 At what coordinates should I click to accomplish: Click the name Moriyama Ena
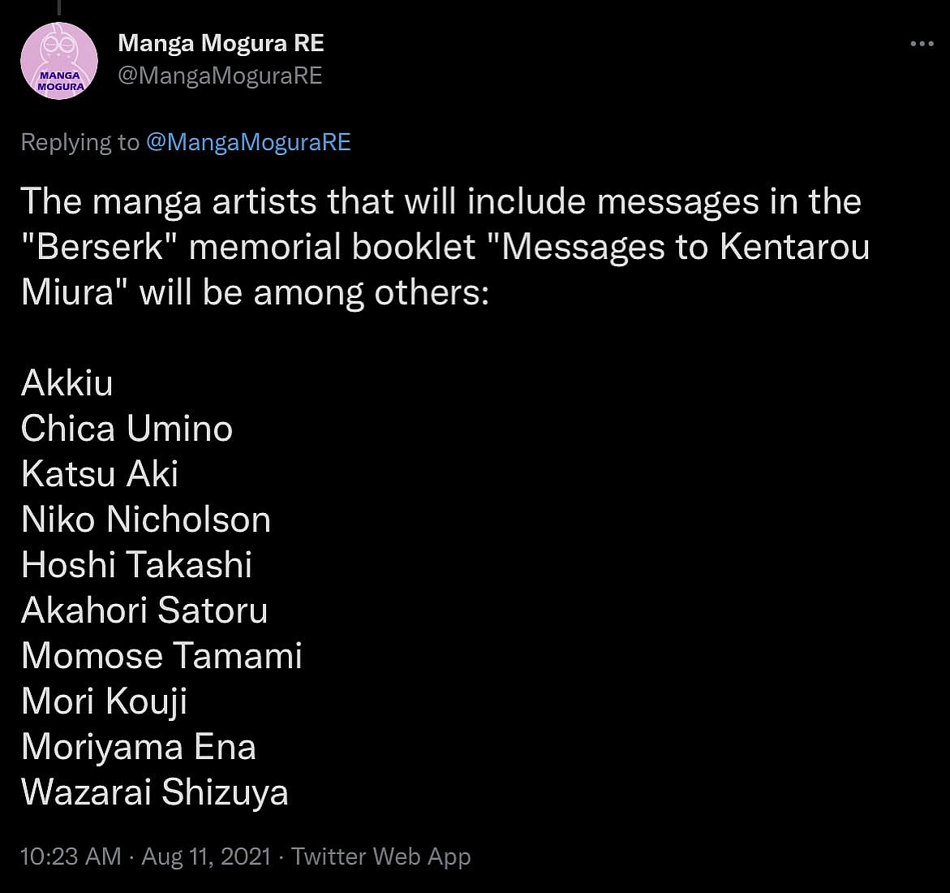pyautogui.click(x=139, y=747)
